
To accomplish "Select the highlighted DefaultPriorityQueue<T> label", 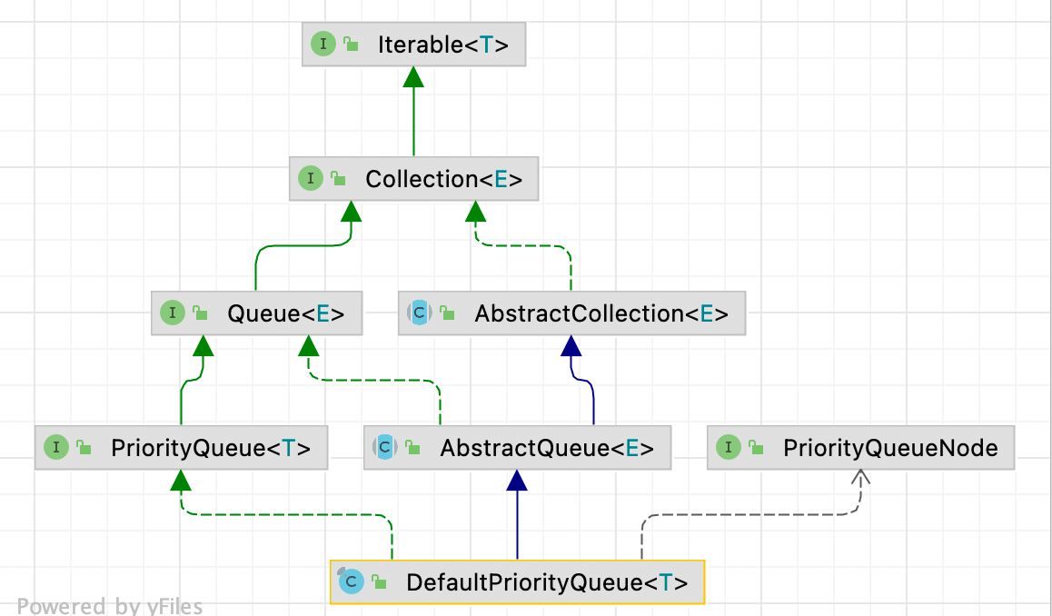I will pos(547,582).
